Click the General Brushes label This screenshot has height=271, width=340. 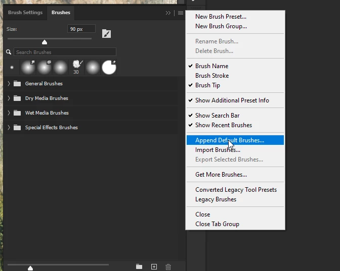pos(44,83)
